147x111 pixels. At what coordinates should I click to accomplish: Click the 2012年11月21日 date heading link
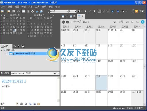coord(14,81)
